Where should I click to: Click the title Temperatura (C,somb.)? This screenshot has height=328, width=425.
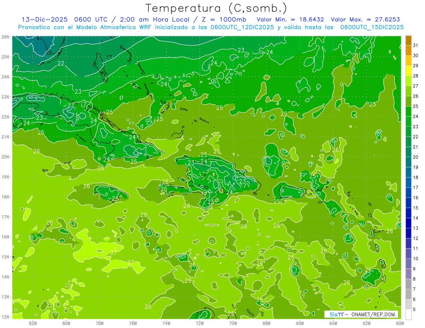tap(216, 8)
